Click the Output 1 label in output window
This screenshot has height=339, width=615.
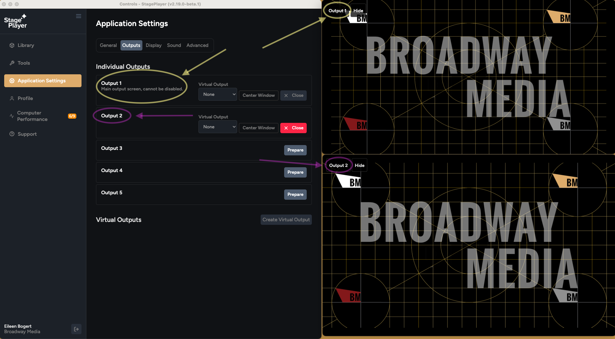(x=337, y=11)
